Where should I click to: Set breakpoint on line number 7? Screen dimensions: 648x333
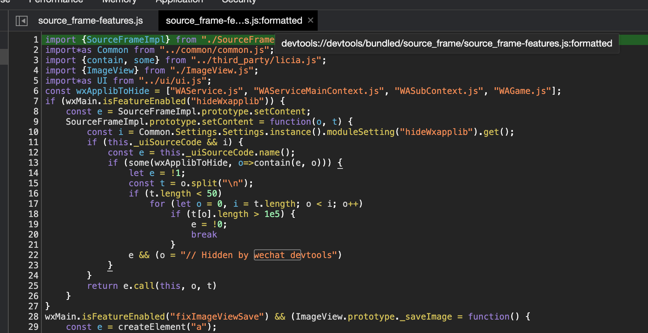36,101
